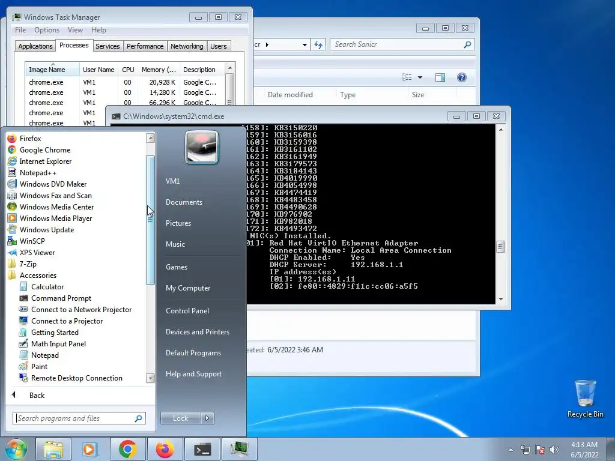Open Task Manager Options menu
The image size is (615, 461).
47,30
